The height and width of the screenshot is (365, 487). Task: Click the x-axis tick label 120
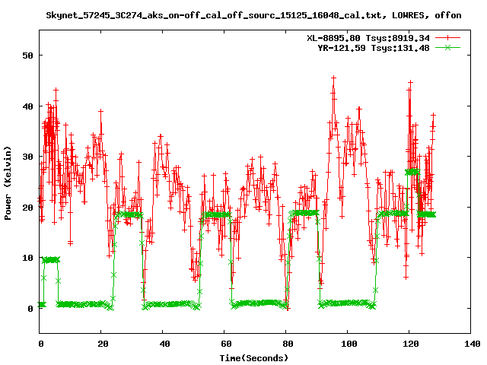411,344
